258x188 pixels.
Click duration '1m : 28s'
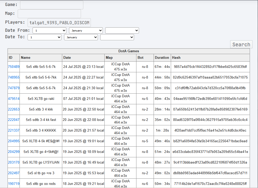[x=162, y=131]
